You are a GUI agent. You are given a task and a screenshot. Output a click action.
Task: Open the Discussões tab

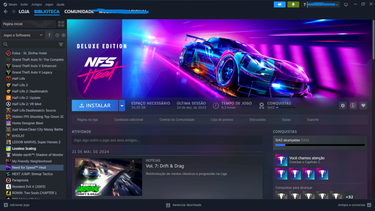tap(257, 120)
